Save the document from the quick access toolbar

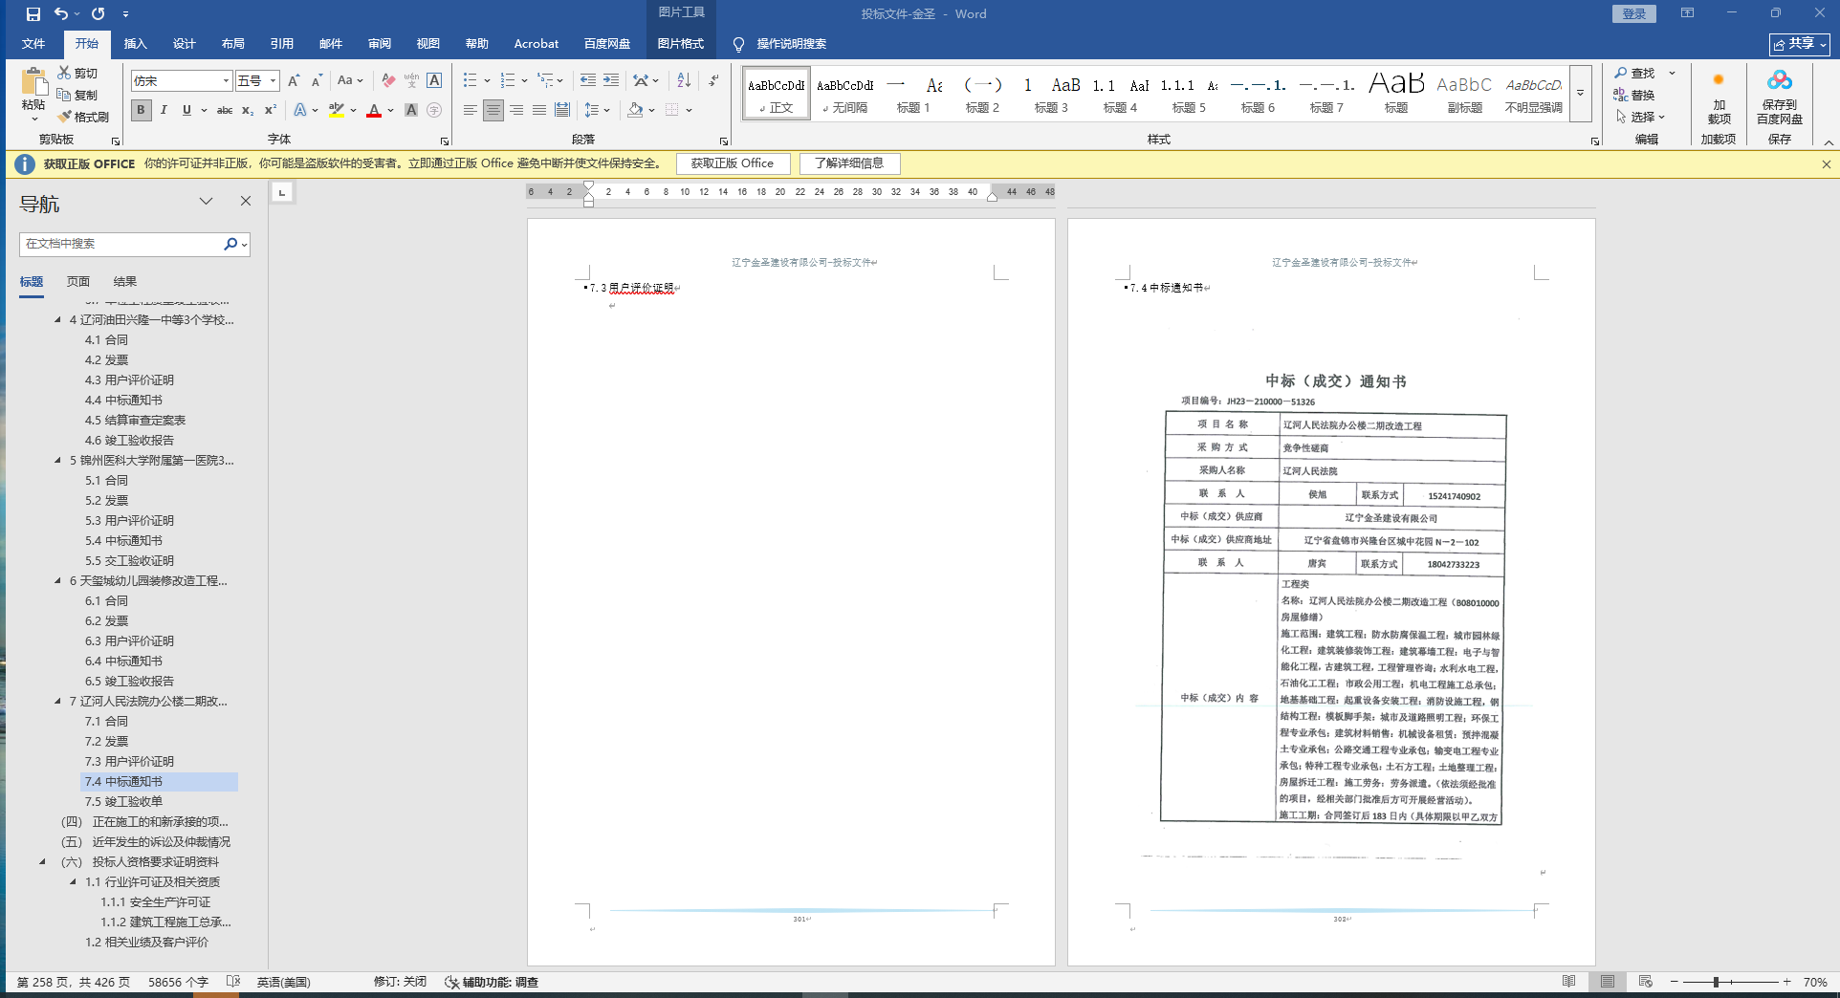[x=33, y=14]
